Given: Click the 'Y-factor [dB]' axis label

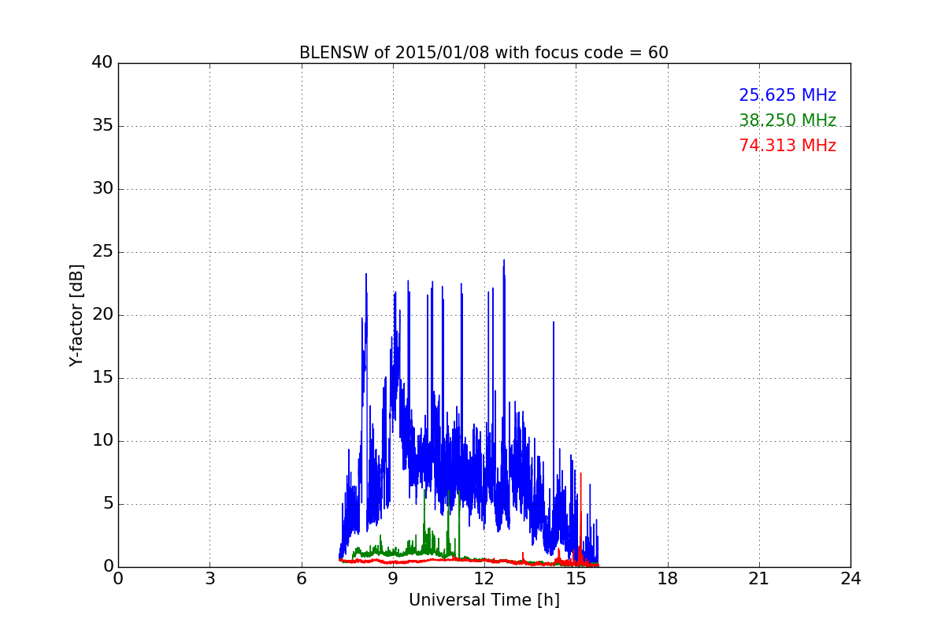Looking at the screenshot, I should pos(76,315).
